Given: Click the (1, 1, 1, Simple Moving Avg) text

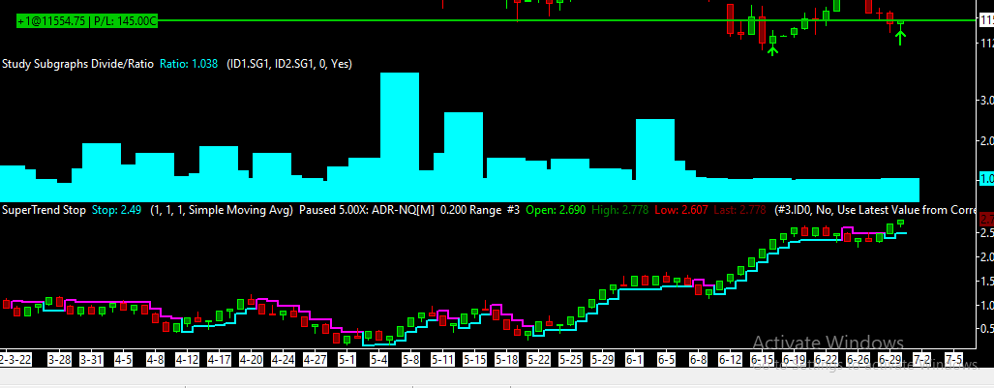Looking at the screenshot, I should point(222,210).
